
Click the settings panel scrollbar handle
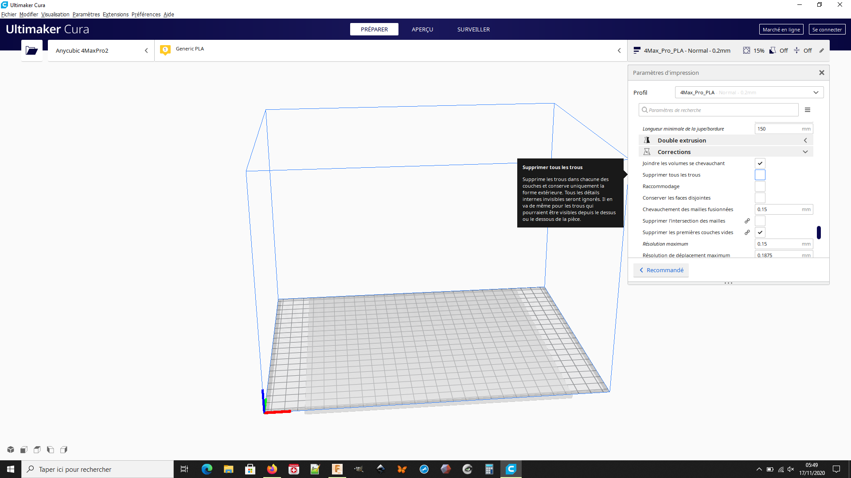tap(819, 232)
